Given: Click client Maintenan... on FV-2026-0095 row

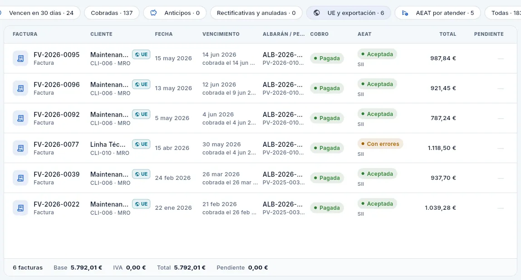Looking at the screenshot, I should click(x=109, y=55).
